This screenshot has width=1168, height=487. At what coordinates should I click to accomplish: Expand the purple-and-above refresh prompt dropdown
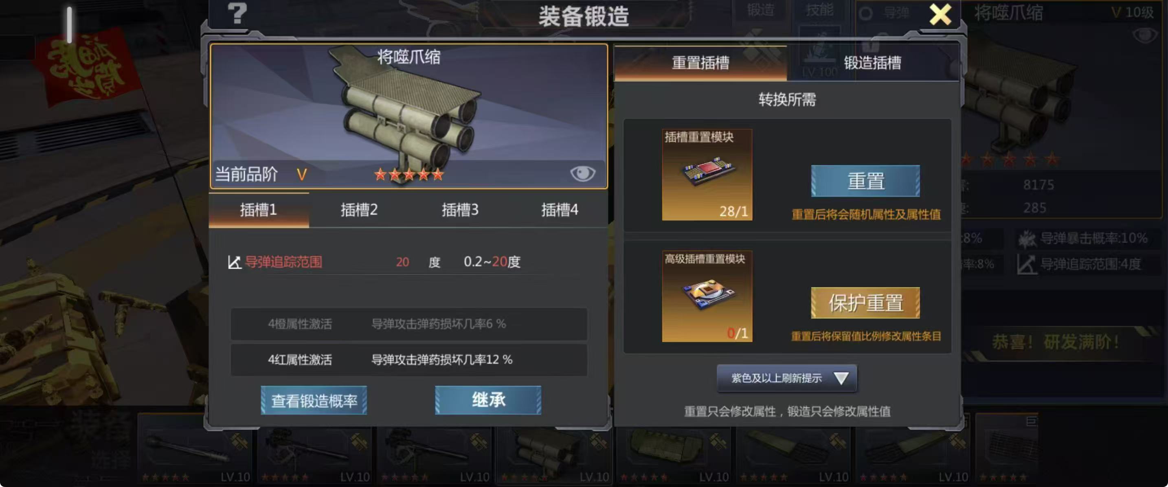pyautogui.click(x=787, y=378)
